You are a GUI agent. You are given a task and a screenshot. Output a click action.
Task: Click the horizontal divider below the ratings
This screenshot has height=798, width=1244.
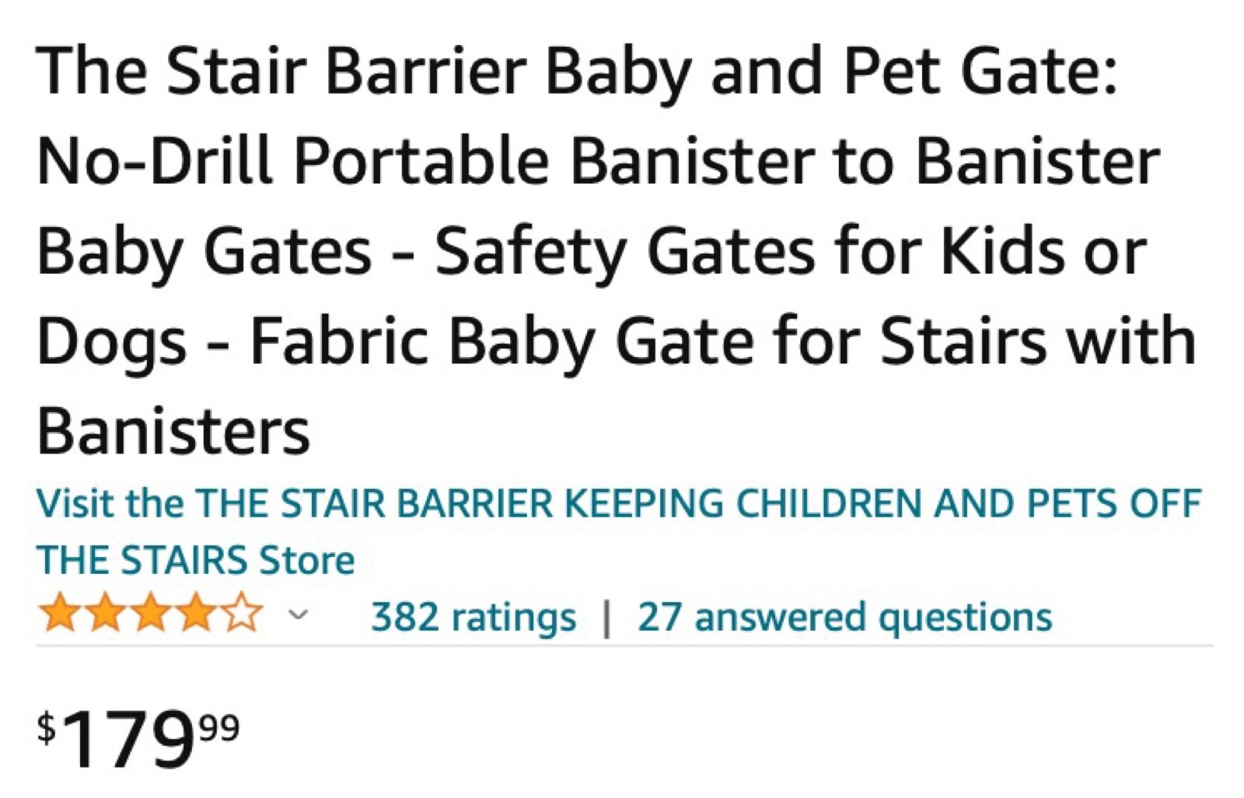pyautogui.click(x=624, y=646)
